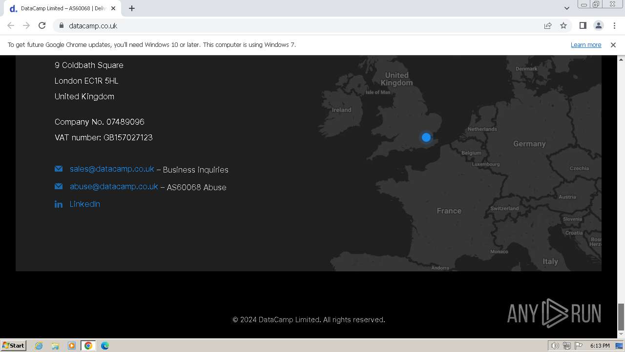
Task: Click the copyright 2024 DataCamp Limited text
Action: point(309,320)
